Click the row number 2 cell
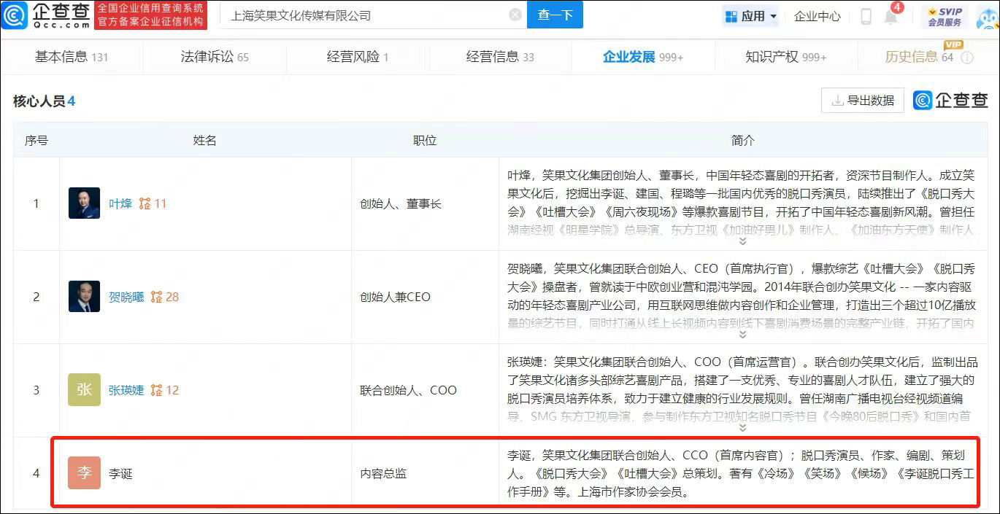Image resolution: width=1000 pixels, height=514 pixels. coord(36,297)
